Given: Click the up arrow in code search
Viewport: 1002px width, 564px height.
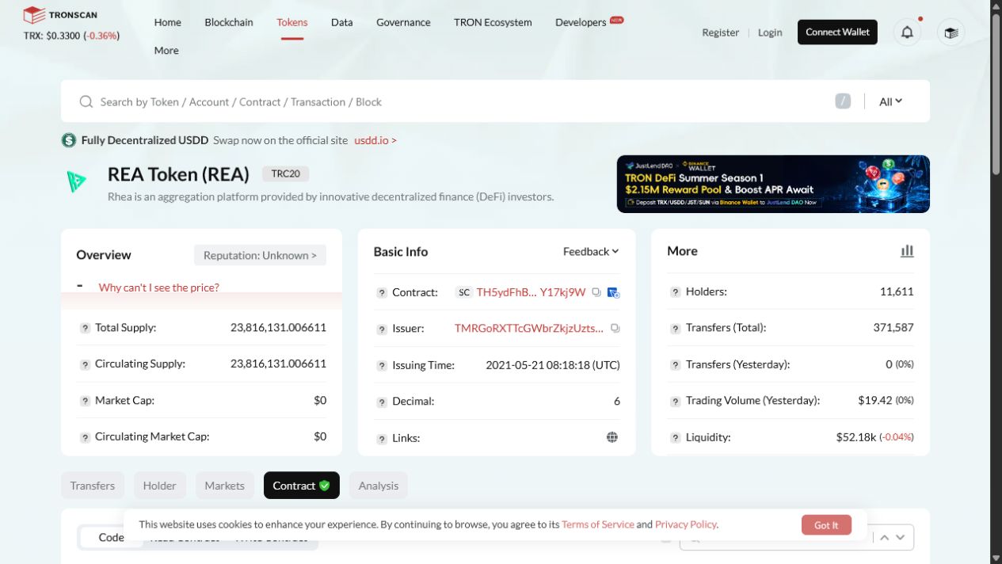Looking at the screenshot, I should (x=885, y=537).
